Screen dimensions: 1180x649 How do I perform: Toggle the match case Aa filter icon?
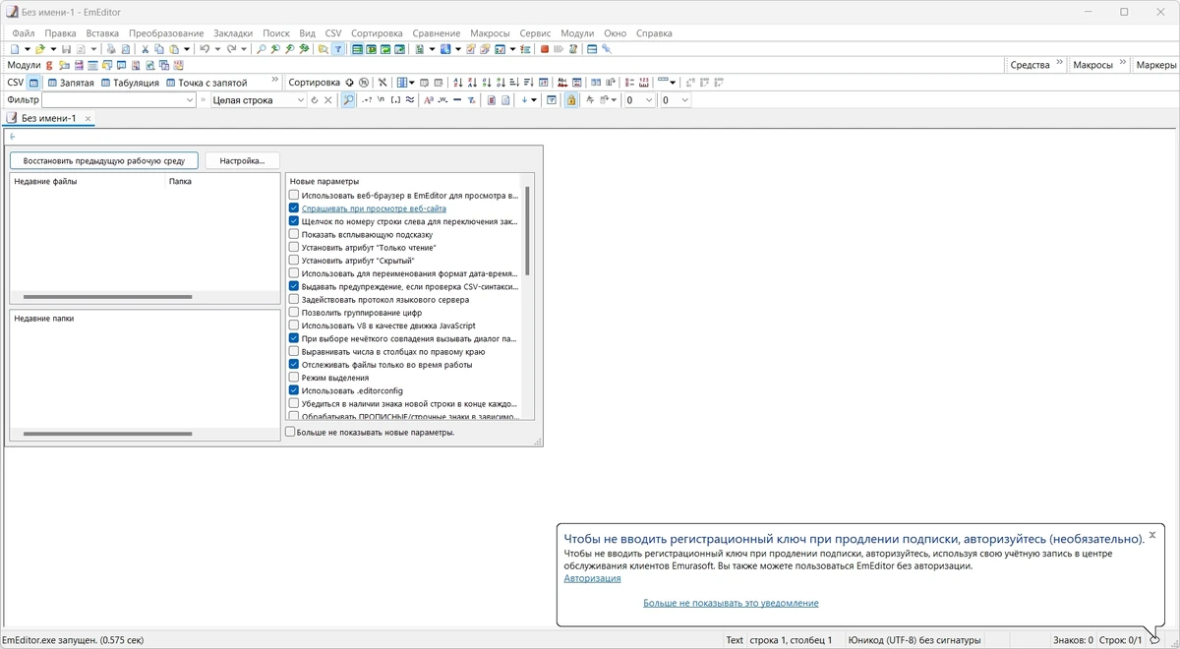429,100
